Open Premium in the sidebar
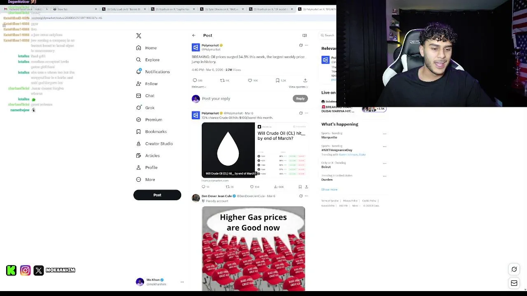Image resolution: width=527 pixels, height=296 pixels. click(x=149, y=120)
